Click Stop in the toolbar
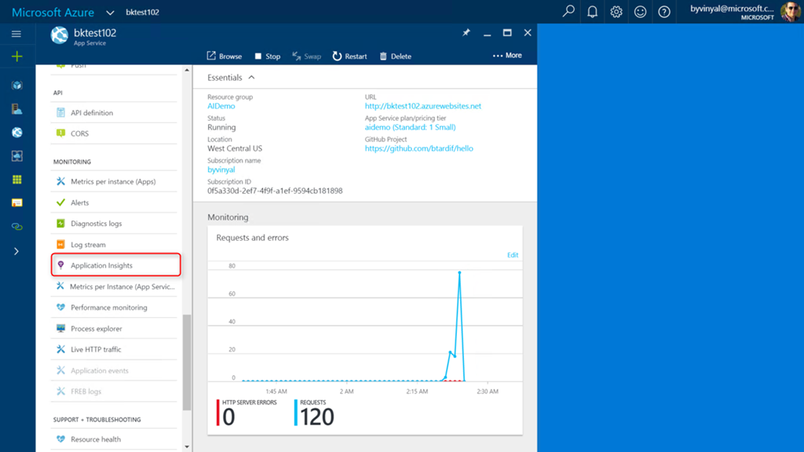The image size is (804, 452). click(x=268, y=56)
